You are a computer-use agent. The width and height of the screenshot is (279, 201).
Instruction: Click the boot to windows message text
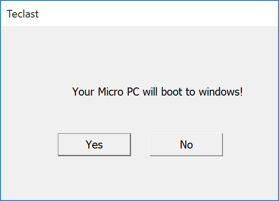[157, 92]
